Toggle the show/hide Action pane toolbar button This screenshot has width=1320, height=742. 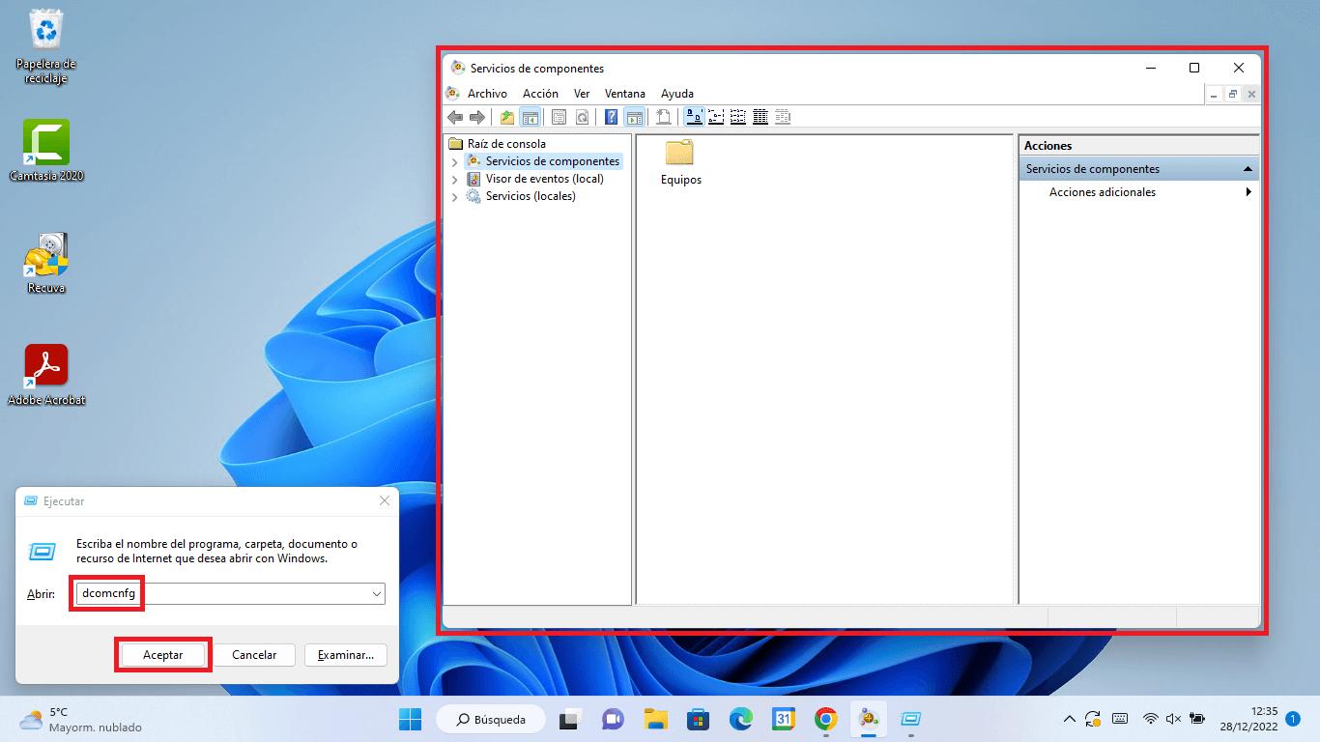click(x=634, y=117)
